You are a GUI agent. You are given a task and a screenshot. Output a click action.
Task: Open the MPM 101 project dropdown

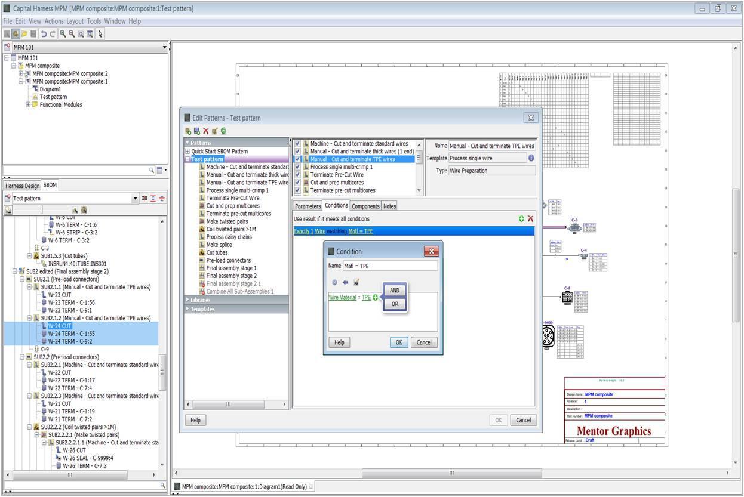pos(165,47)
